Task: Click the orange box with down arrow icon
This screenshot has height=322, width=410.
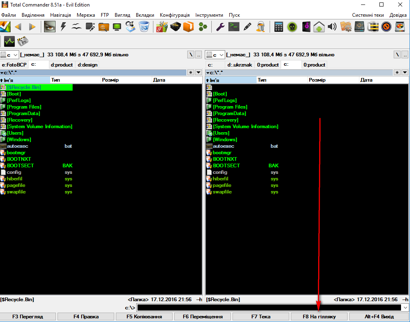Action: coord(188,27)
